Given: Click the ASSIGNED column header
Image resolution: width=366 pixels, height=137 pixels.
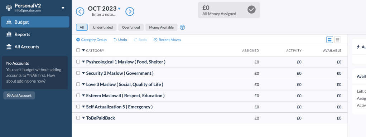Looking at the screenshot, I should [250, 50].
